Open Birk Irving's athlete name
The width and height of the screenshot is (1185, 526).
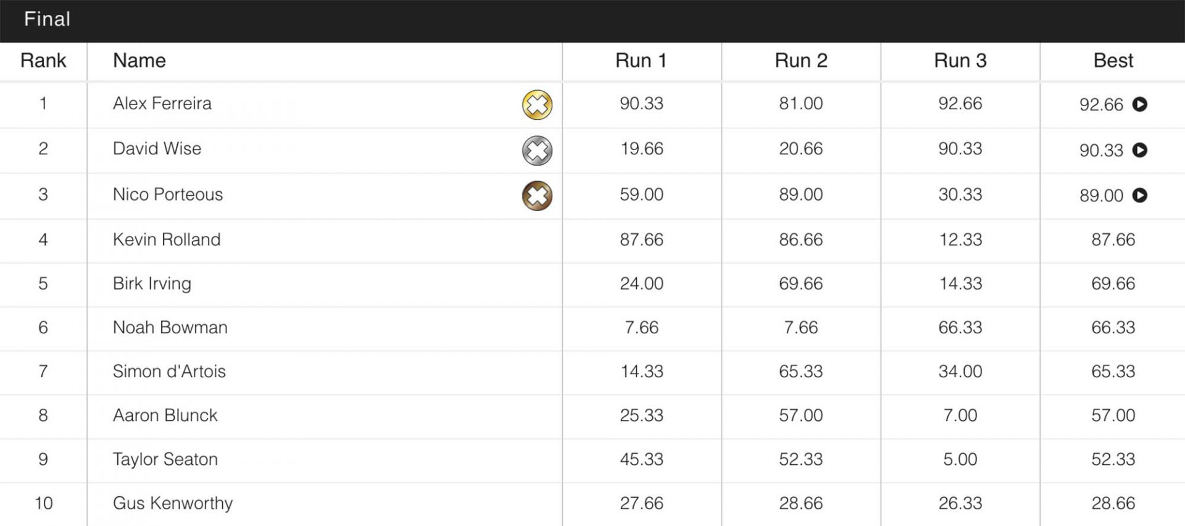[x=152, y=283]
